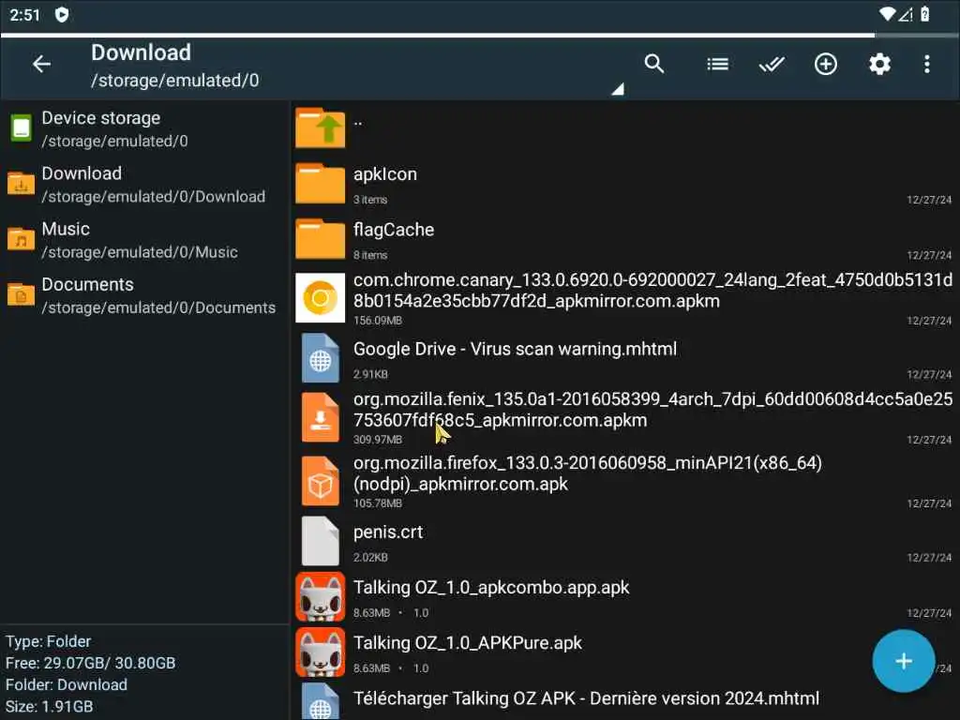Click the 309.97MB file size label
Viewport: 960px width, 720px height.
tap(378, 440)
